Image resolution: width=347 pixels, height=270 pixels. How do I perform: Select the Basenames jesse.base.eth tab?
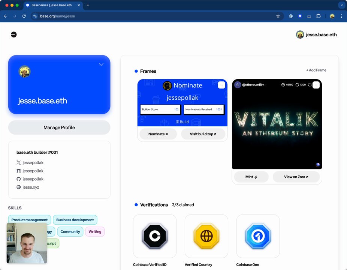[53, 5]
